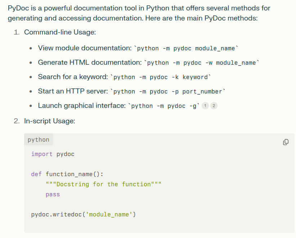The width and height of the screenshot is (296, 238).
Task: Click 'In-script Usage:' list heading
Action: pyautogui.click(x=49, y=121)
